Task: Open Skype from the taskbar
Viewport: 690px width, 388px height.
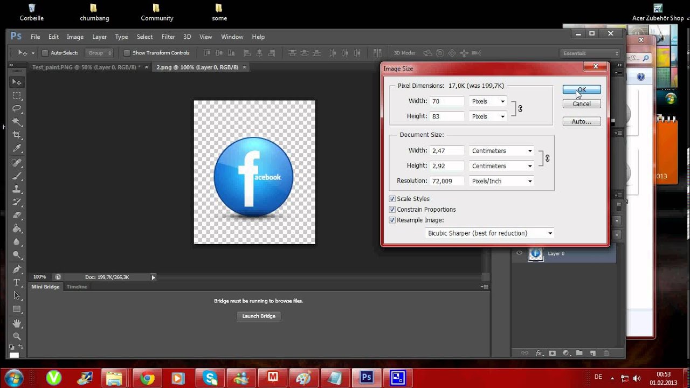Action: [x=210, y=378]
